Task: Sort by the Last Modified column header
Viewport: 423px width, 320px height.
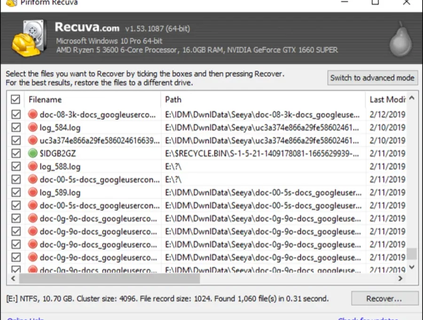Action: click(x=386, y=100)
